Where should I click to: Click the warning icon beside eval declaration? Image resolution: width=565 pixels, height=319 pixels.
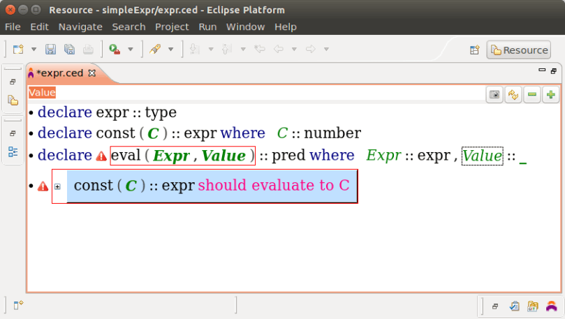[101, 156]
